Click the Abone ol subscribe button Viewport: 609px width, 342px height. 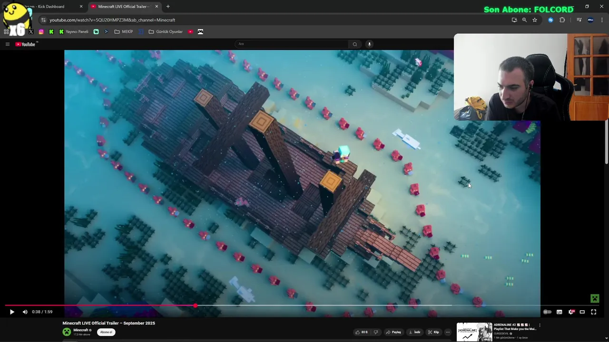click(106, 332)
